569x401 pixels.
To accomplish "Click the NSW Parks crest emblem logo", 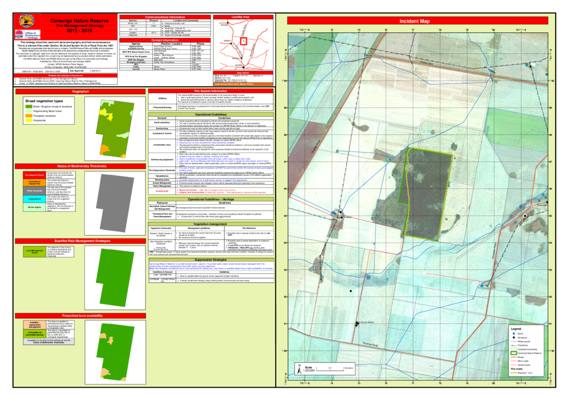I will (x=27, y=21).
